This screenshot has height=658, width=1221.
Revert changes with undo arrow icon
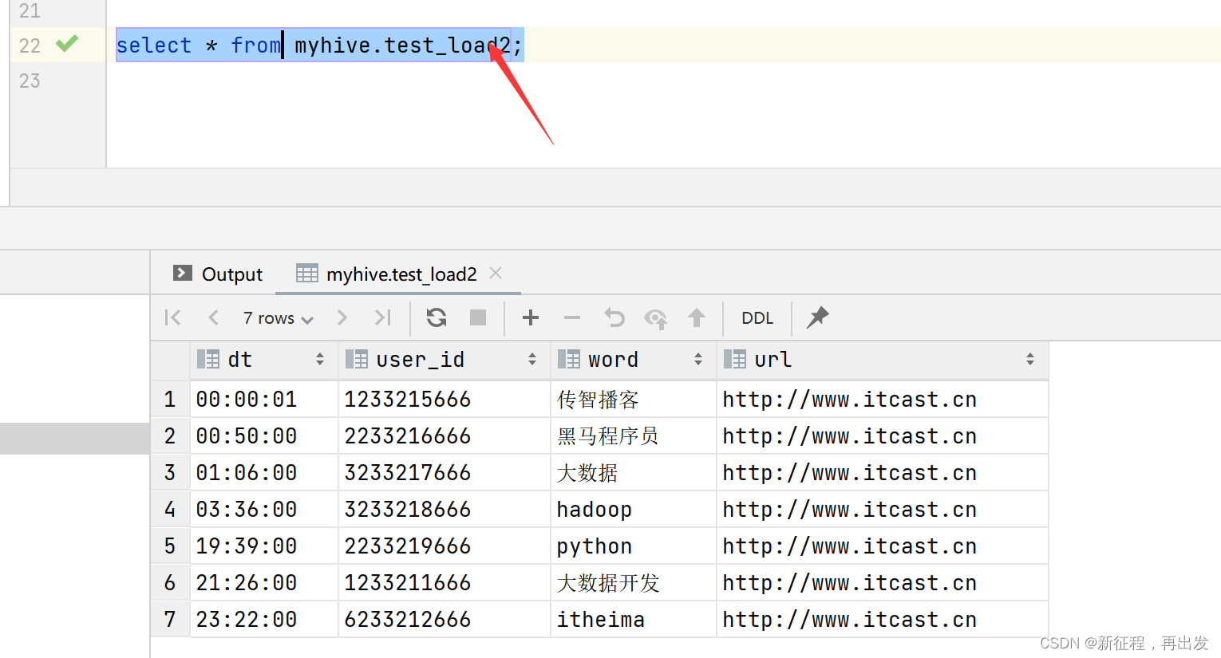(x=614, y=317)
